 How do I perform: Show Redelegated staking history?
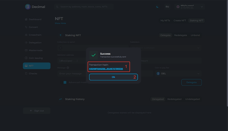click(x=174, y=99)
